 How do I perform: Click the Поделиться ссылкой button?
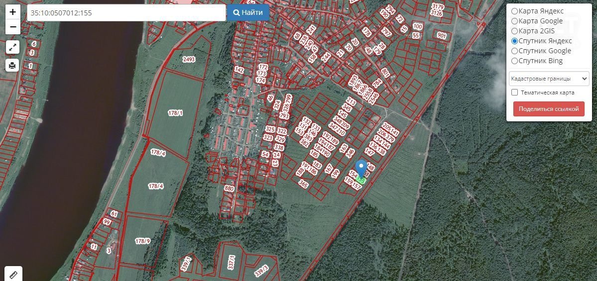tap(549, 109)
